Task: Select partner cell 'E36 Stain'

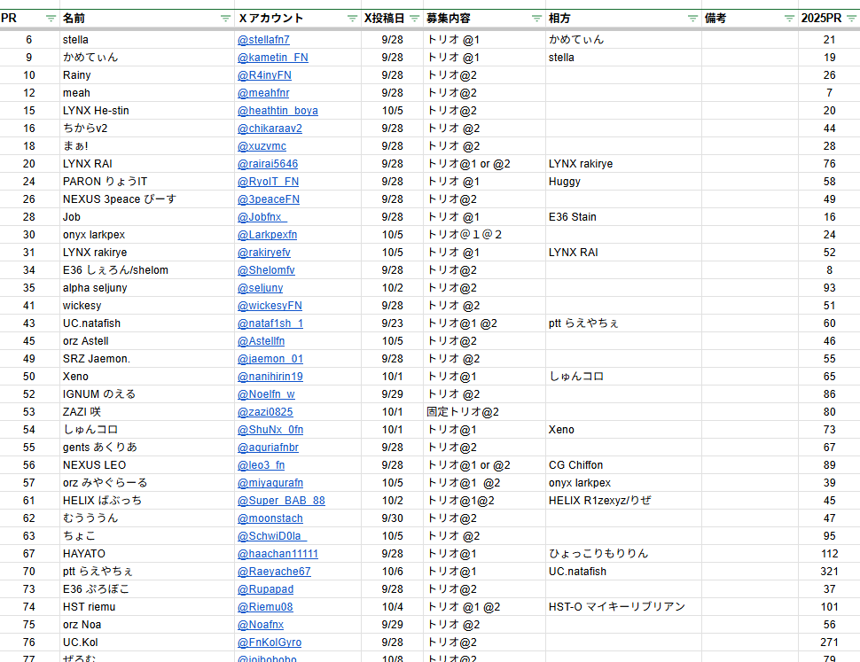Action: pyautogui.click(x=623, y=217)
